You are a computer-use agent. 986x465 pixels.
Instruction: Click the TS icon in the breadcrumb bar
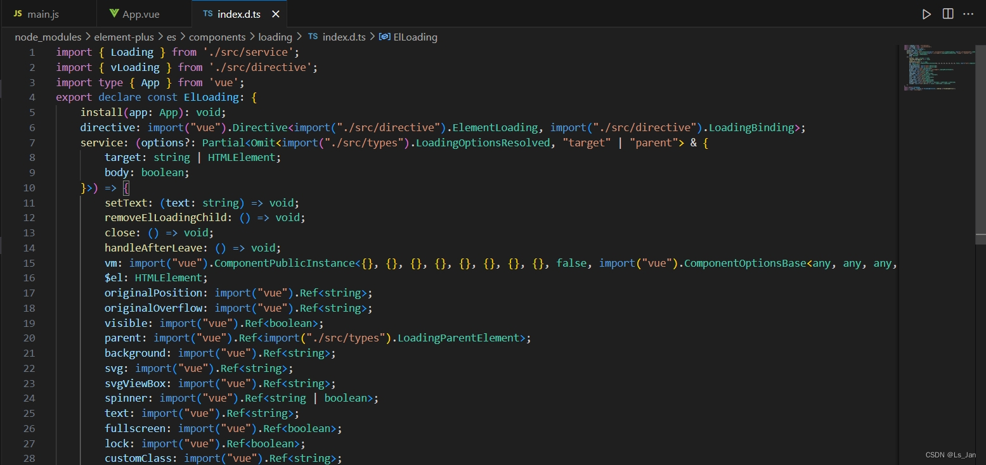[313, 37]
